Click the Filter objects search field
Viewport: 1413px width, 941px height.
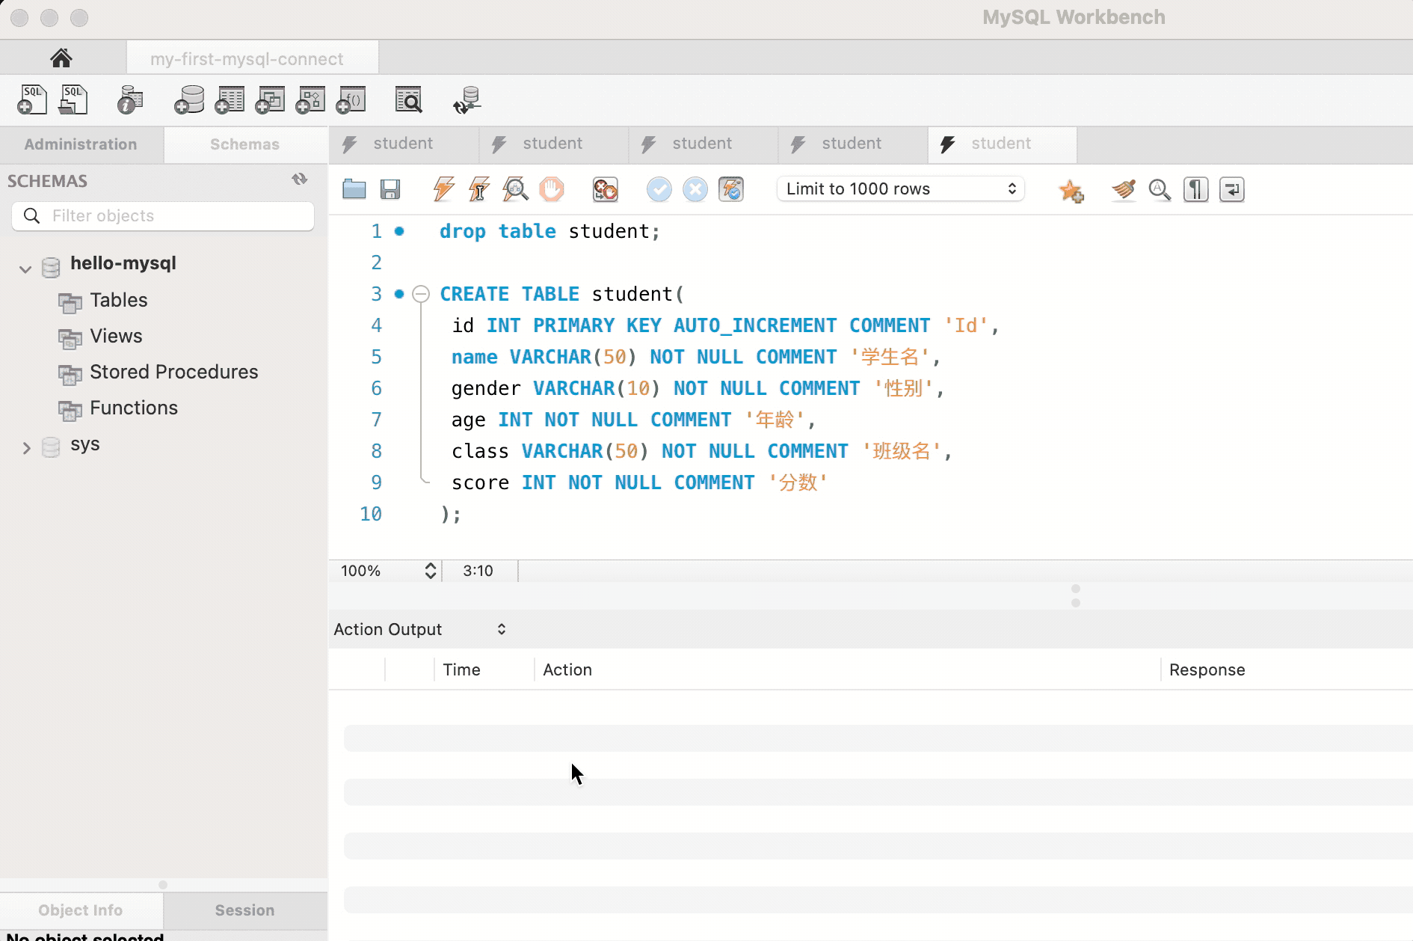pos(178,216)
